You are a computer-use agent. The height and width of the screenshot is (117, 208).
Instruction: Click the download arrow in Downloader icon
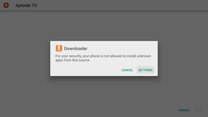(x=59, y=48)
